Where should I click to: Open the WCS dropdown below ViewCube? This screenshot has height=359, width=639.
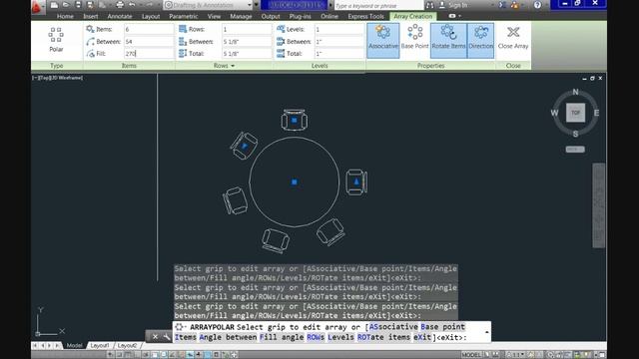(x=575, y=150)
